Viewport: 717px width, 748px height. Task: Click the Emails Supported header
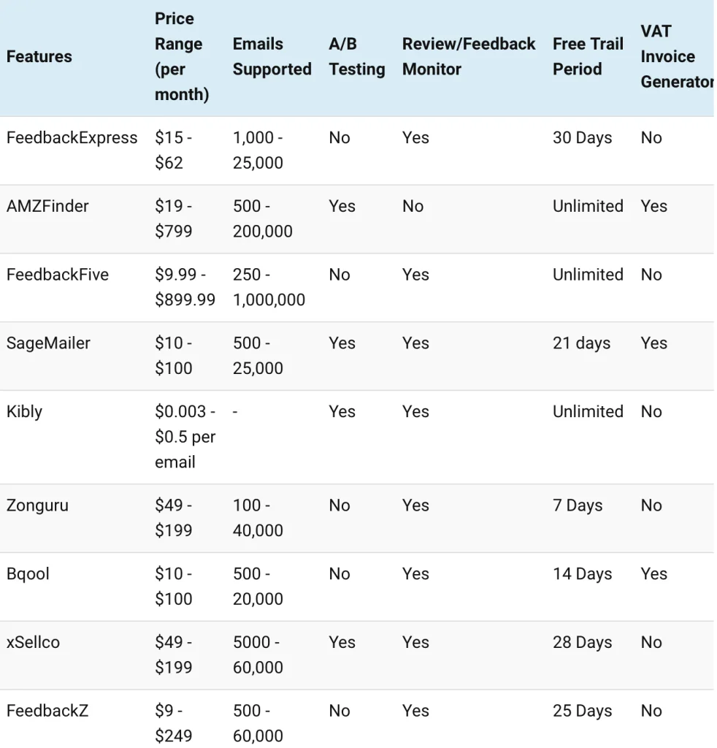tap(272, 57)
